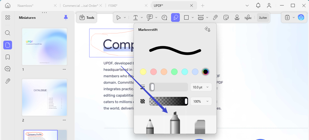Expand the select tool dropdown arrow
Screen dimensions: 309x140
(x=125, y=17)
